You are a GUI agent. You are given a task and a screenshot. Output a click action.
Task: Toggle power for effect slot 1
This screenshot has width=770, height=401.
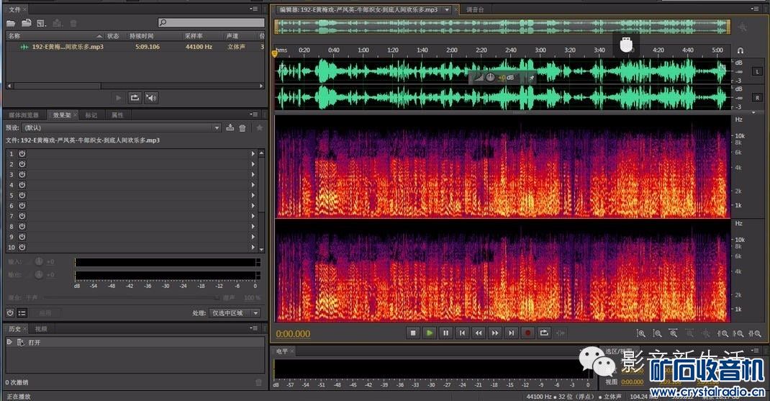tap(22, 153)
